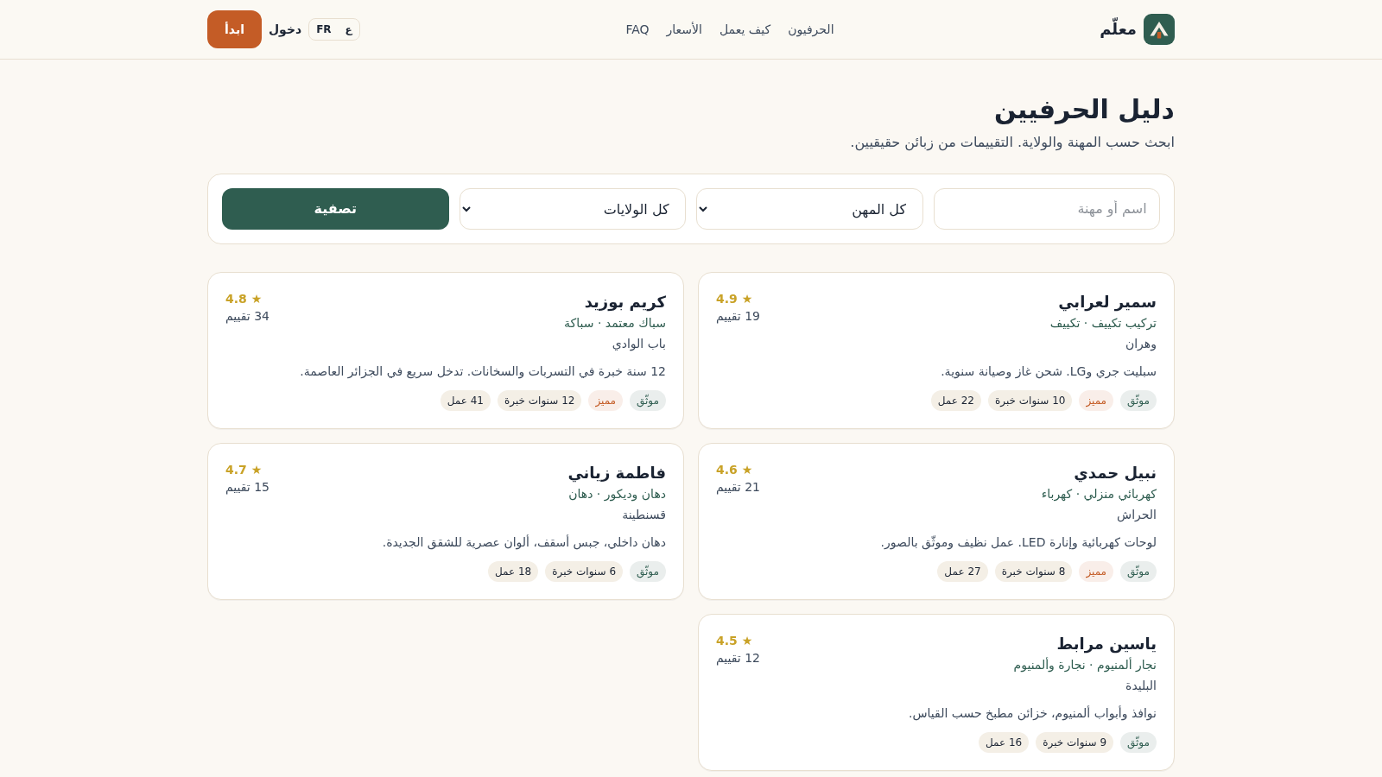Open the الأسعار nav item
Viewport: 1382px width, 777px height.
(x=684, y=29)
